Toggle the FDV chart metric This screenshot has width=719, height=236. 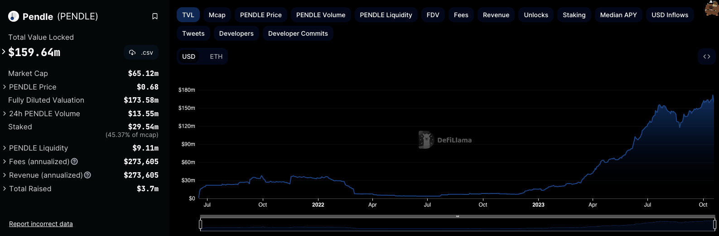[x=433, y=15]
